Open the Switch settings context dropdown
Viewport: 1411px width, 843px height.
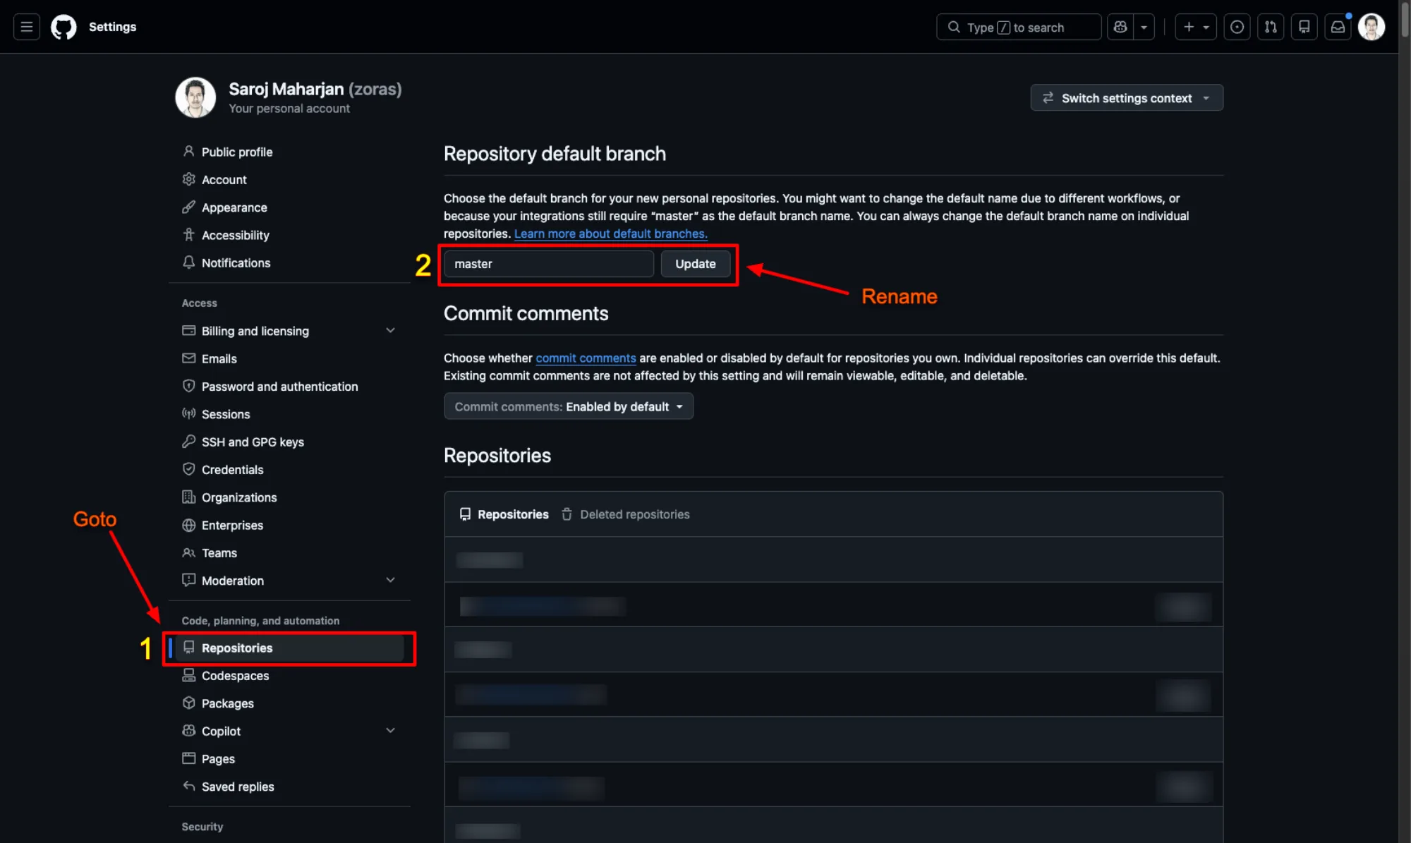pos(1127,98)
